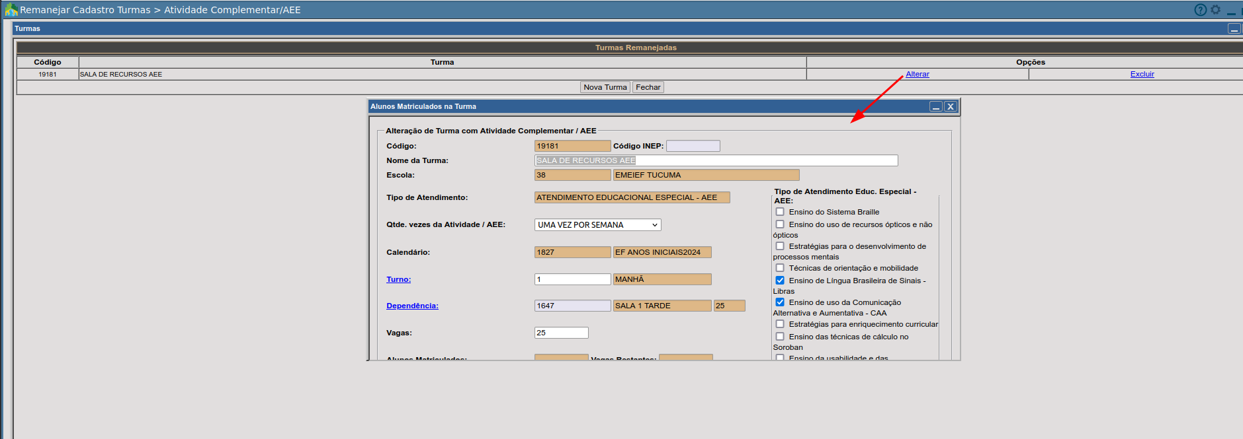Image resolution: width=1243 pixels, height=439 pixels.
Task: Check Estratégias para enriquecimento curricular
Action: pyautogui.click(x=780, y=324)
